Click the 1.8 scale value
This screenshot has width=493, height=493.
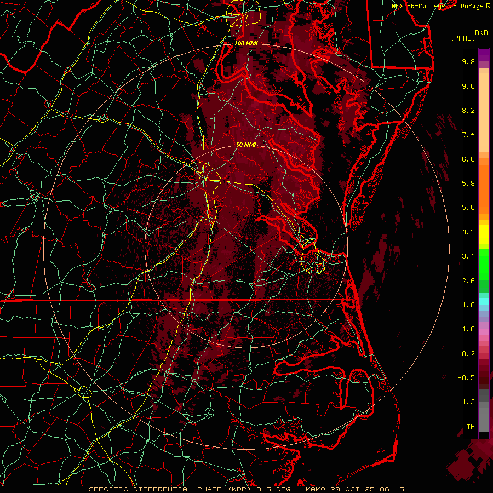(x=468, y=305)
